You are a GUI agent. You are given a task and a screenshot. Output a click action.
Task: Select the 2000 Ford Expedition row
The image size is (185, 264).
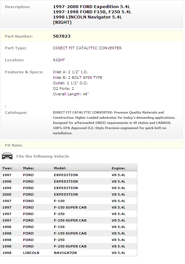click(69, 195)
